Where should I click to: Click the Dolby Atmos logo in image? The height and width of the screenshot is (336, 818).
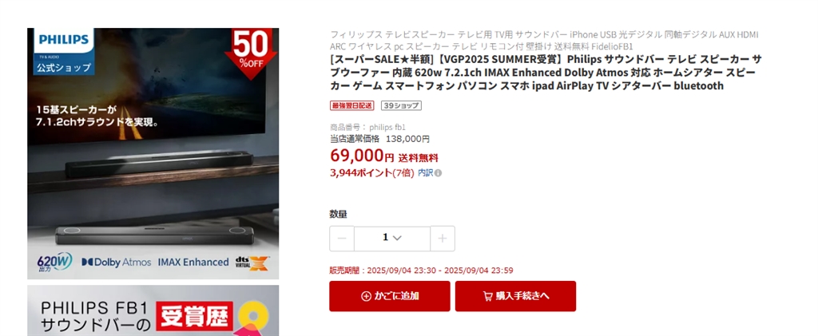(117, 263)
